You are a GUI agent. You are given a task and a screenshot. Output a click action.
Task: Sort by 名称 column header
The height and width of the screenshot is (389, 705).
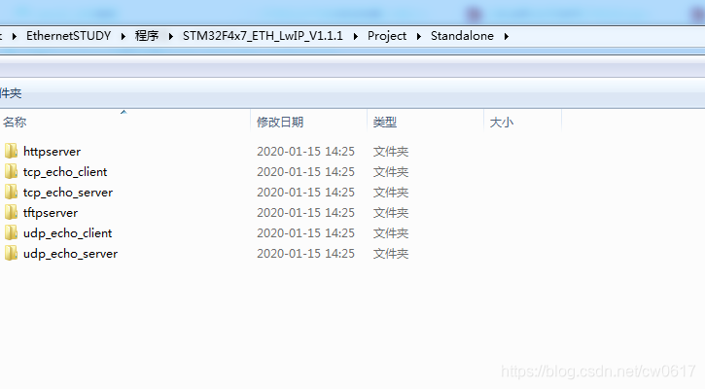point(125,122)
